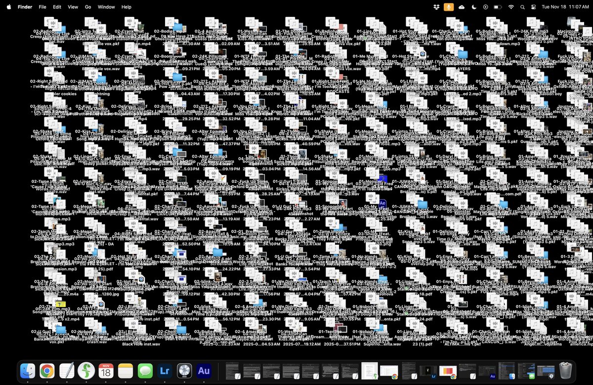593x385 pixels.
Task: Open Spotlight search magnifier
Action: click(522, 7)
